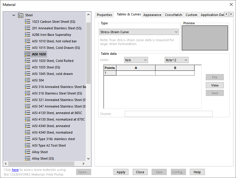Click icon beside AISI 1045 Steel, cold drawn
236x178 pixels.
(x=28, y=74)
